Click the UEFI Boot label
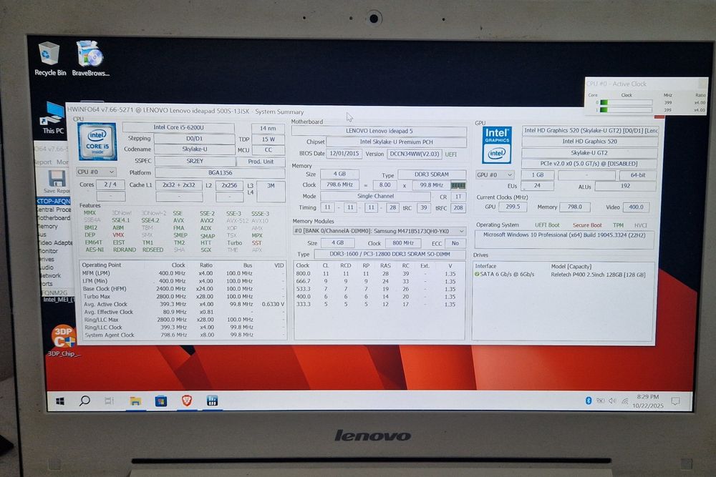Screen dimensions: 716x477 click(x=547, y=225)
